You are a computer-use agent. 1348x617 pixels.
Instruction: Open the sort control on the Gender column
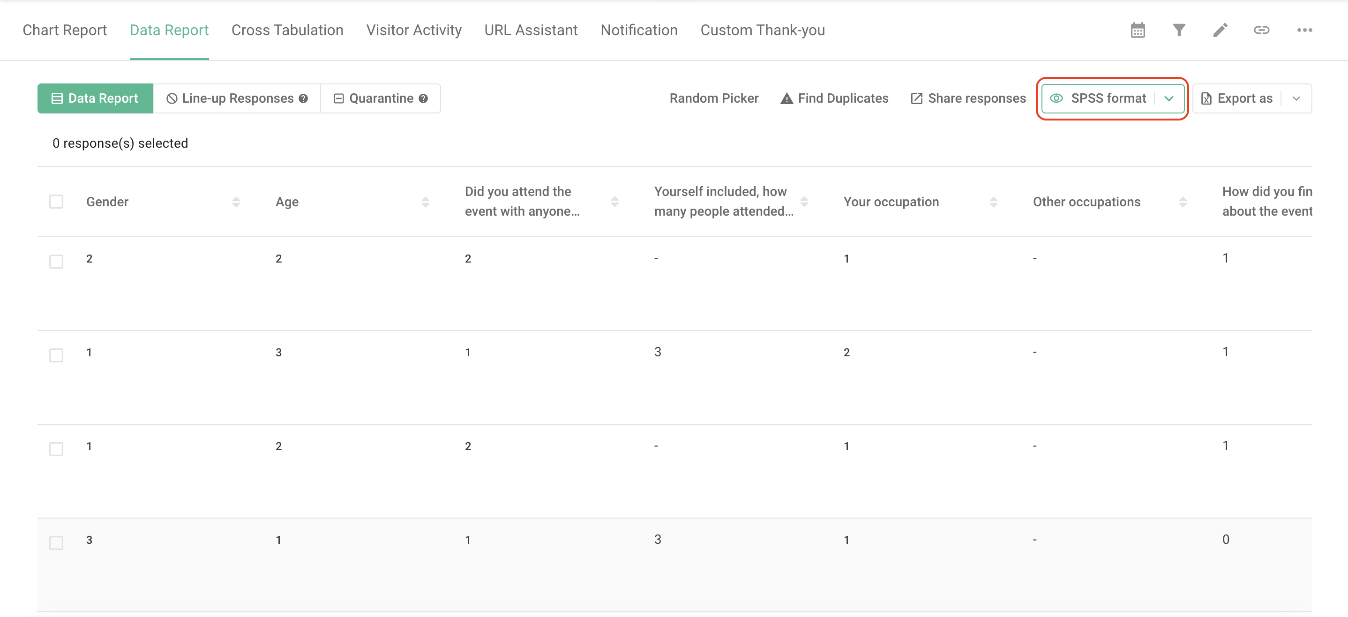pyautogui.click(x=237, y=201)
